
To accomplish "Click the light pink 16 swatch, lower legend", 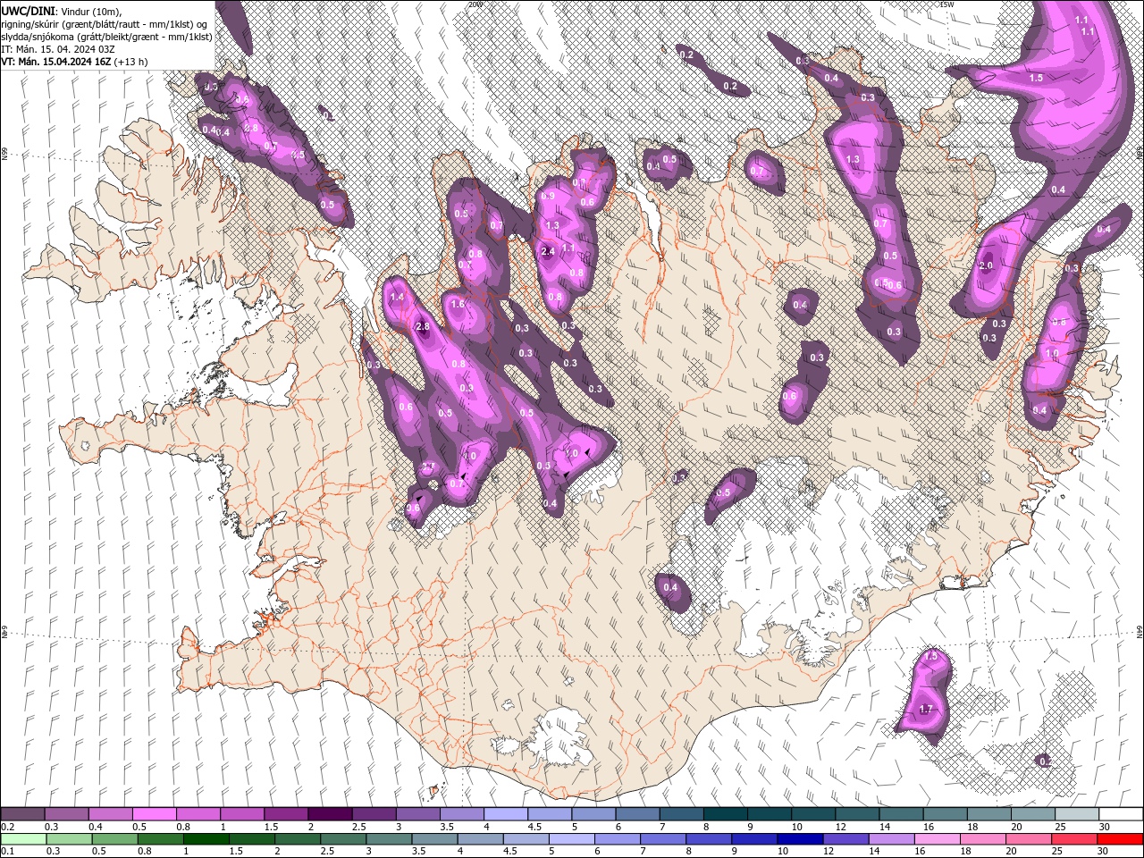I will pyautogui.click(x=938, y=839).
